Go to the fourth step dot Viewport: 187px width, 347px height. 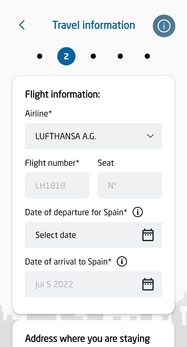click(x=120, y=56)
